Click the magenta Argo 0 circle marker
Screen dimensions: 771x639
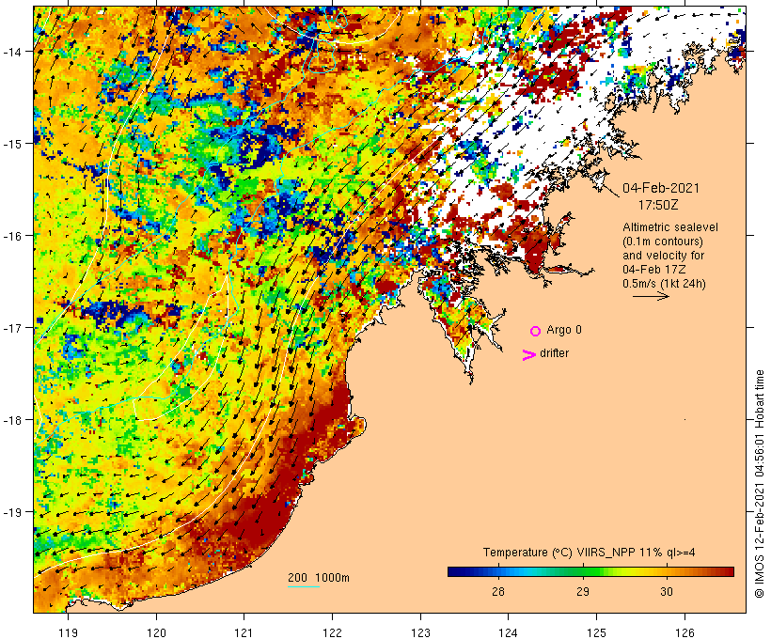click(535, 331)
